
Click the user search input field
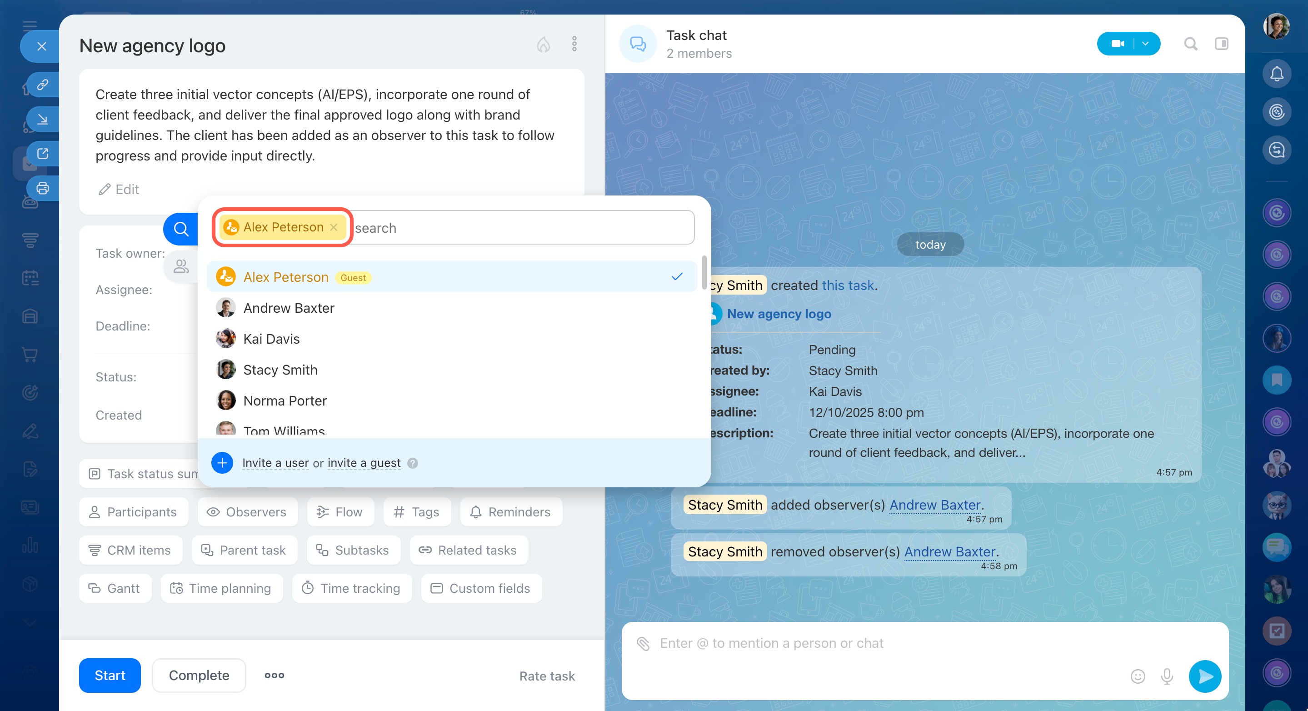click(518, 228)
